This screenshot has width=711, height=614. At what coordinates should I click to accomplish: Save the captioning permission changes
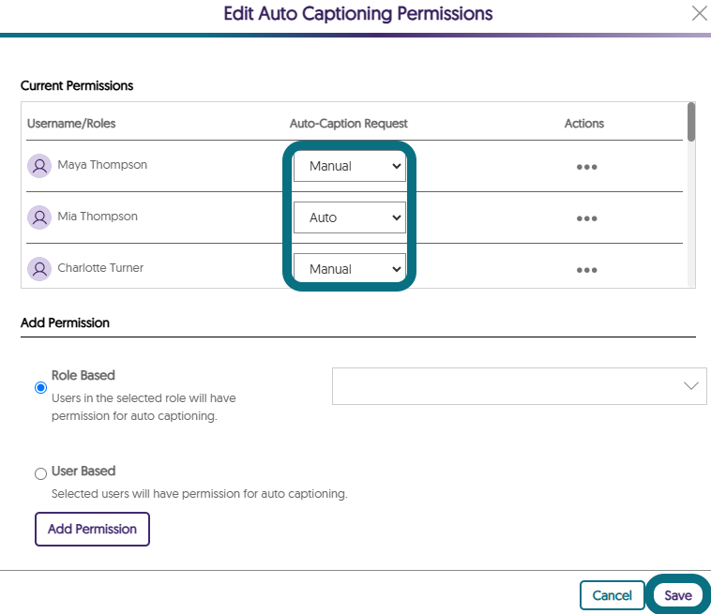(x=678, y=595)
